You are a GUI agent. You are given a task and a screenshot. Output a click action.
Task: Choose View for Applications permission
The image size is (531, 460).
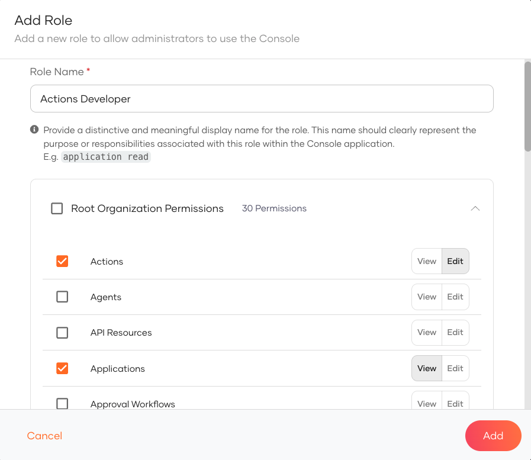point(426,368)
